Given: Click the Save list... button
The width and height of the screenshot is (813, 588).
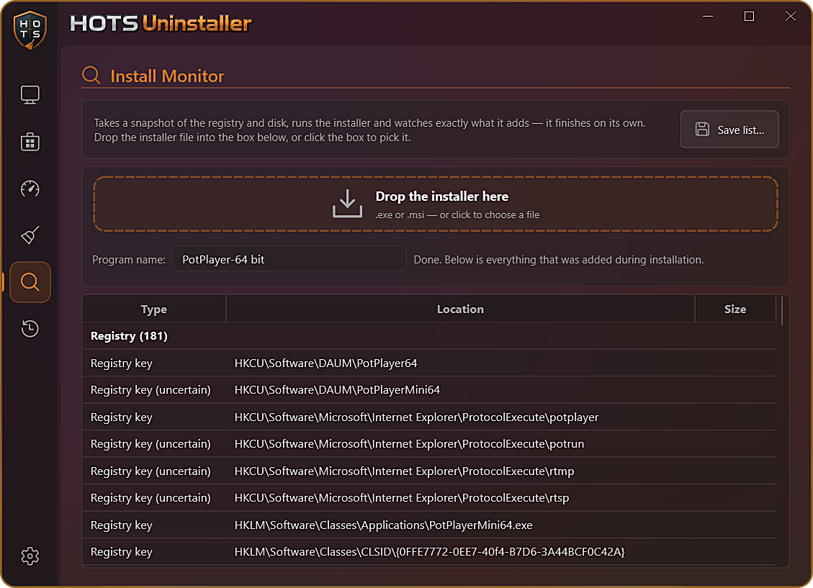Looking at the screenshot, I should click(x=729, y=129).
